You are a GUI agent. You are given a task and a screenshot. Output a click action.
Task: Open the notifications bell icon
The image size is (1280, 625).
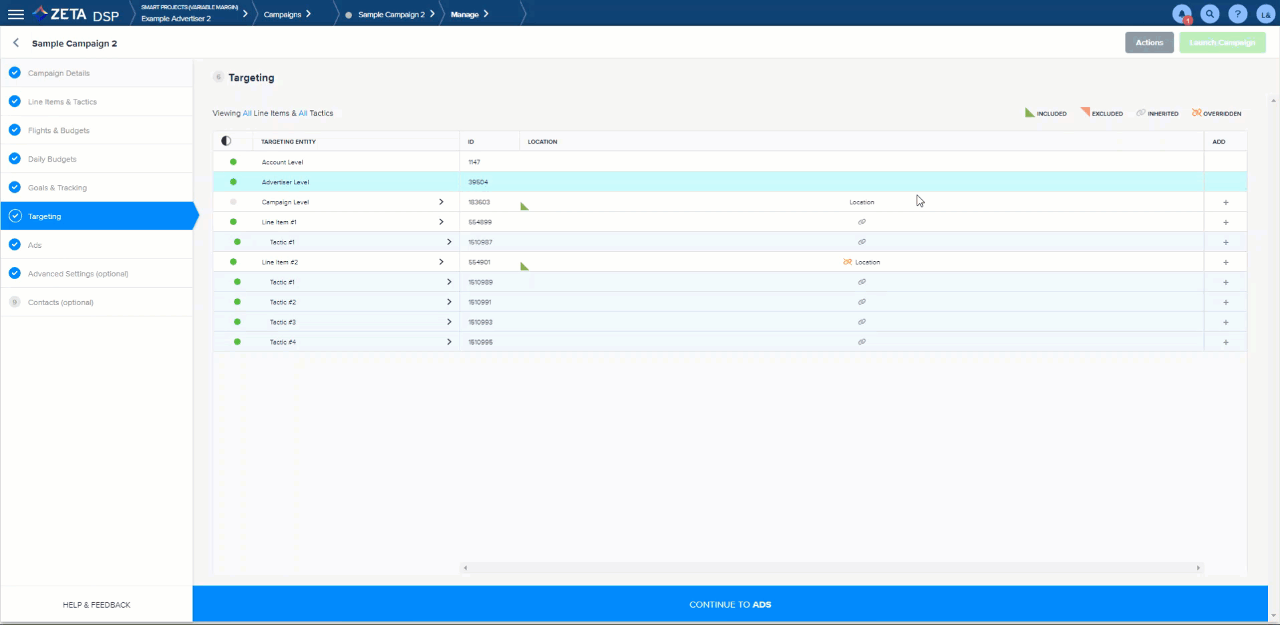pos(1182,14)
